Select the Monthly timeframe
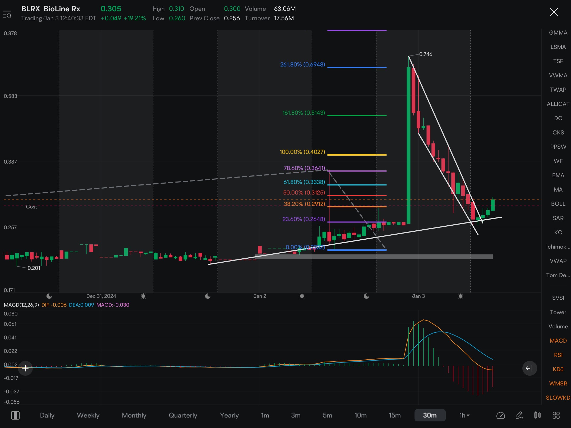This screenshot has height=428, width=571. 134,415
